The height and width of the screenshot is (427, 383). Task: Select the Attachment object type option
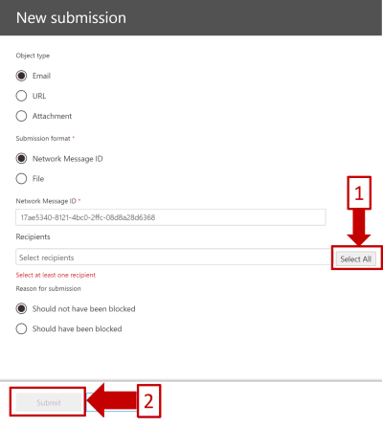[21, 116]
